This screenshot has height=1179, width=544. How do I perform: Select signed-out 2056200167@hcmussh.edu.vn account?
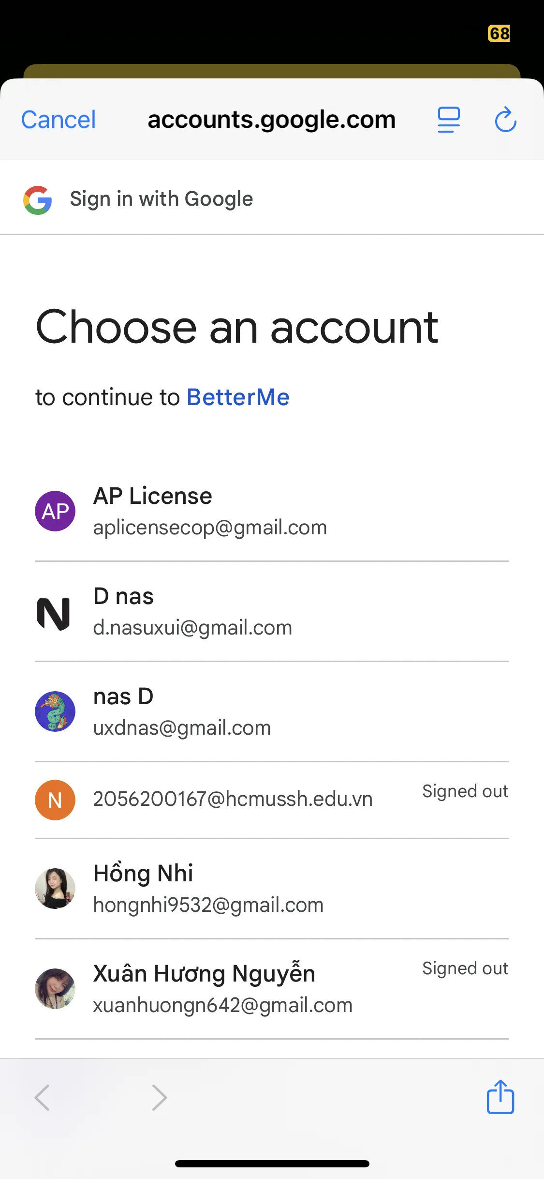pyautogui.click(x=233, y=799)
